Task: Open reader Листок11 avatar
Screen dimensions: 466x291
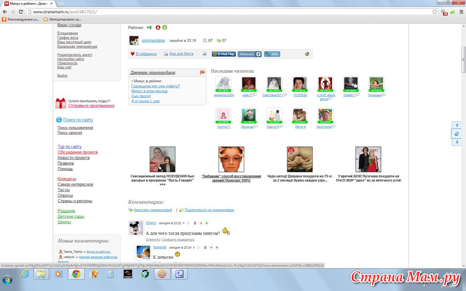Action: click(224, 116)
